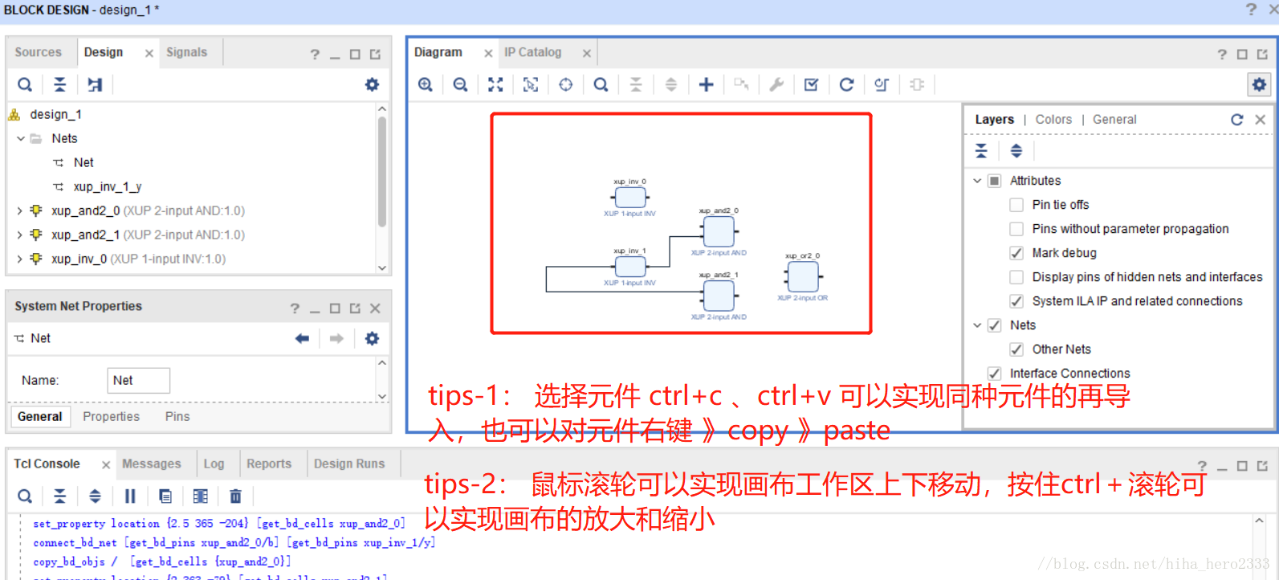
Task: Enable the Pin tie offs checkbox
Action: click(1016, 205)
